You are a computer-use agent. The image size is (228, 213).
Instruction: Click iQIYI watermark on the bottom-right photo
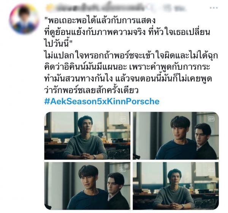tap(211, 169)
